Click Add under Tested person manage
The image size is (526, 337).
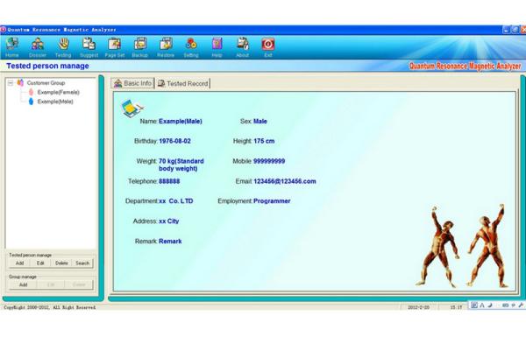click(x=20, y=263)
